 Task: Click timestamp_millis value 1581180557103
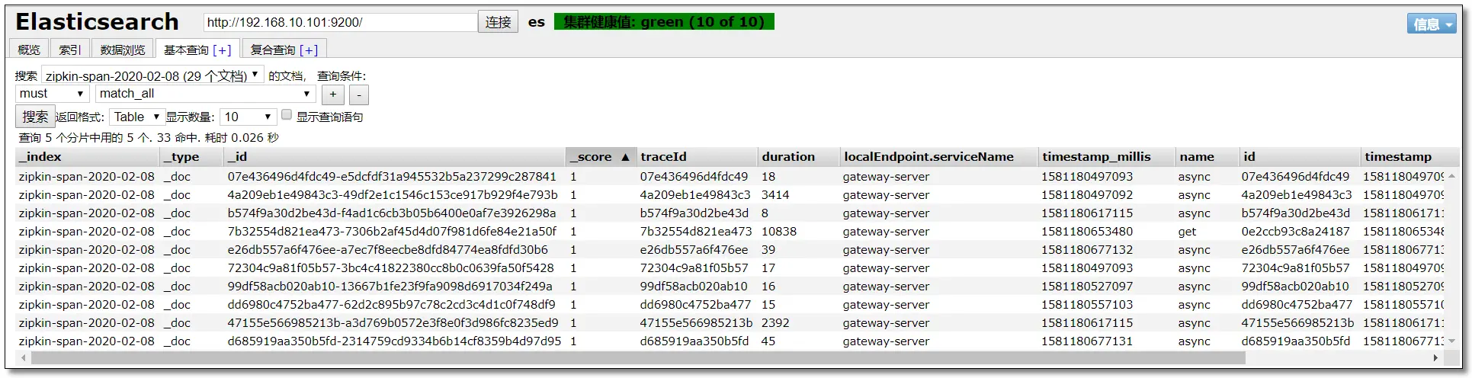coord(1087,304)
